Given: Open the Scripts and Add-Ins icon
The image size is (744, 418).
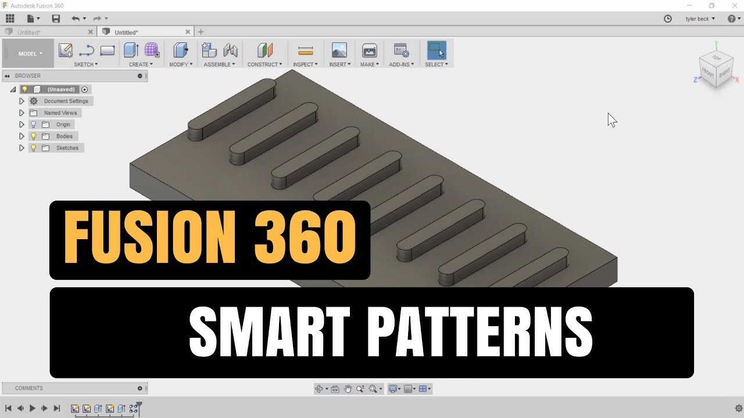Looking at the screenshot, I should pos(401,51).
